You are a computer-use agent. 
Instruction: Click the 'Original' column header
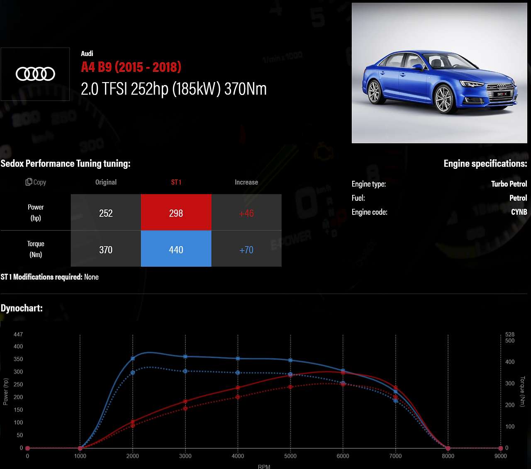[106, 182]
